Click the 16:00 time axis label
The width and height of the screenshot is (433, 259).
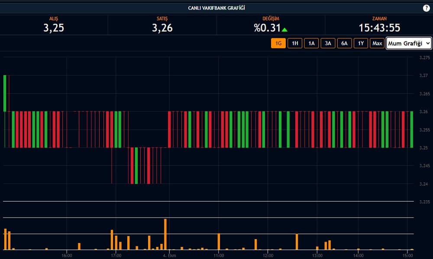pyautogui.click(x=67, y=256)
